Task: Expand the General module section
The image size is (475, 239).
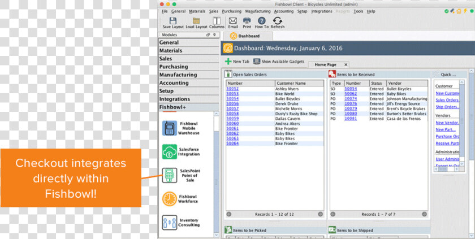Action: click(x=188, y=42)
